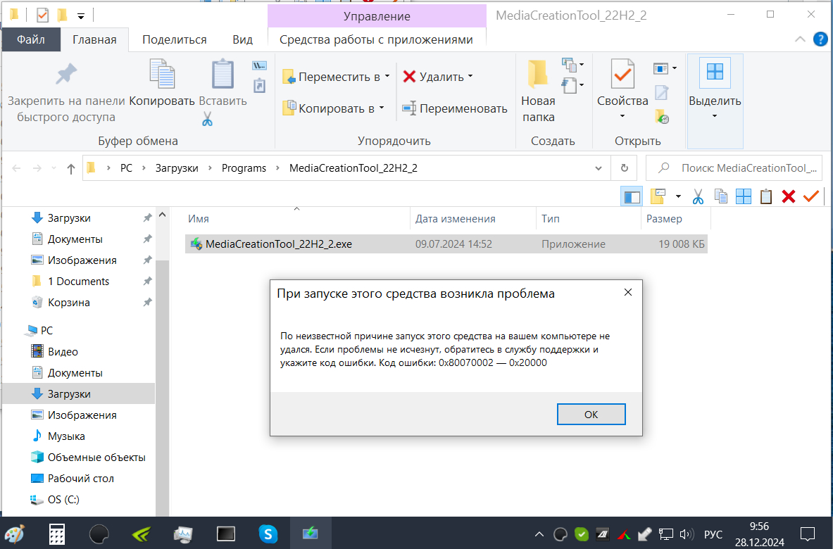Select MediaCreationTool_22H2_2.exe file row
The height and width of the screenshot is (549, 833).
[x=446, y=244]
